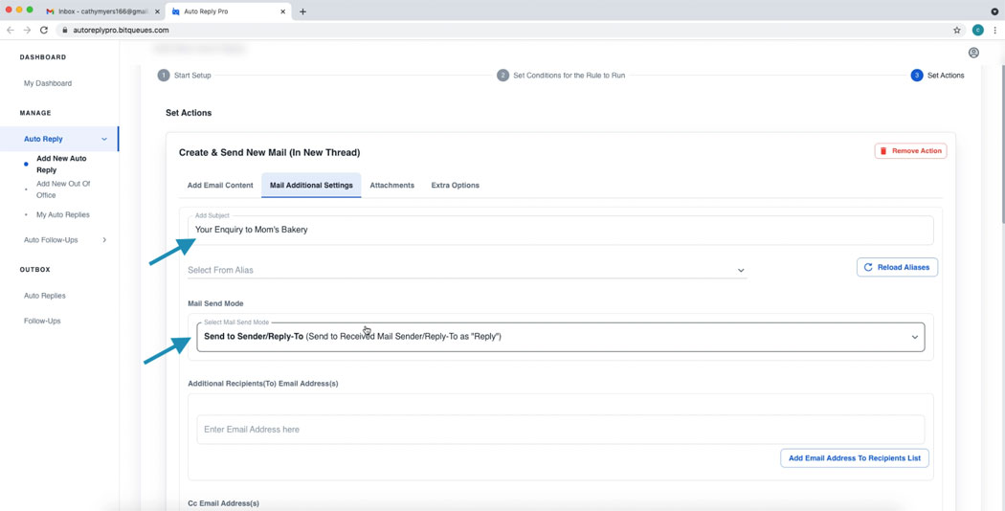Open the Extra Options tab

coord(455,186)
